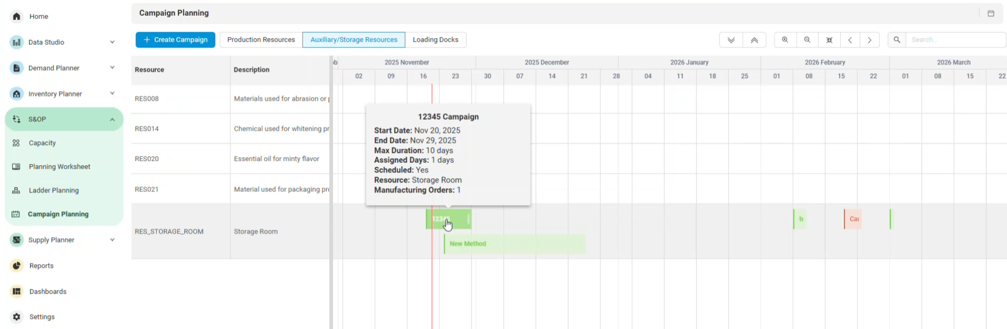Shift the timeline to the next period

coord(870,40)
